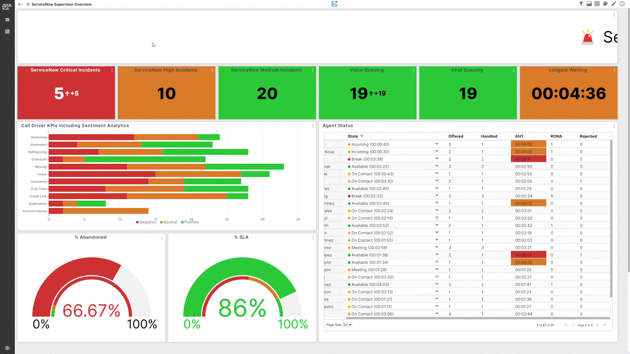This screenshot has width=630, height=354.
Task: Click the pencil edit icon in top toolbar
Action: point(614,4)
